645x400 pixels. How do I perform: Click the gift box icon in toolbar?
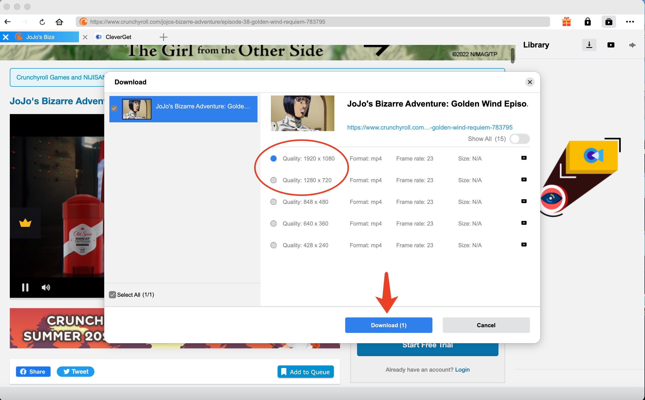(x=567, y=22)
